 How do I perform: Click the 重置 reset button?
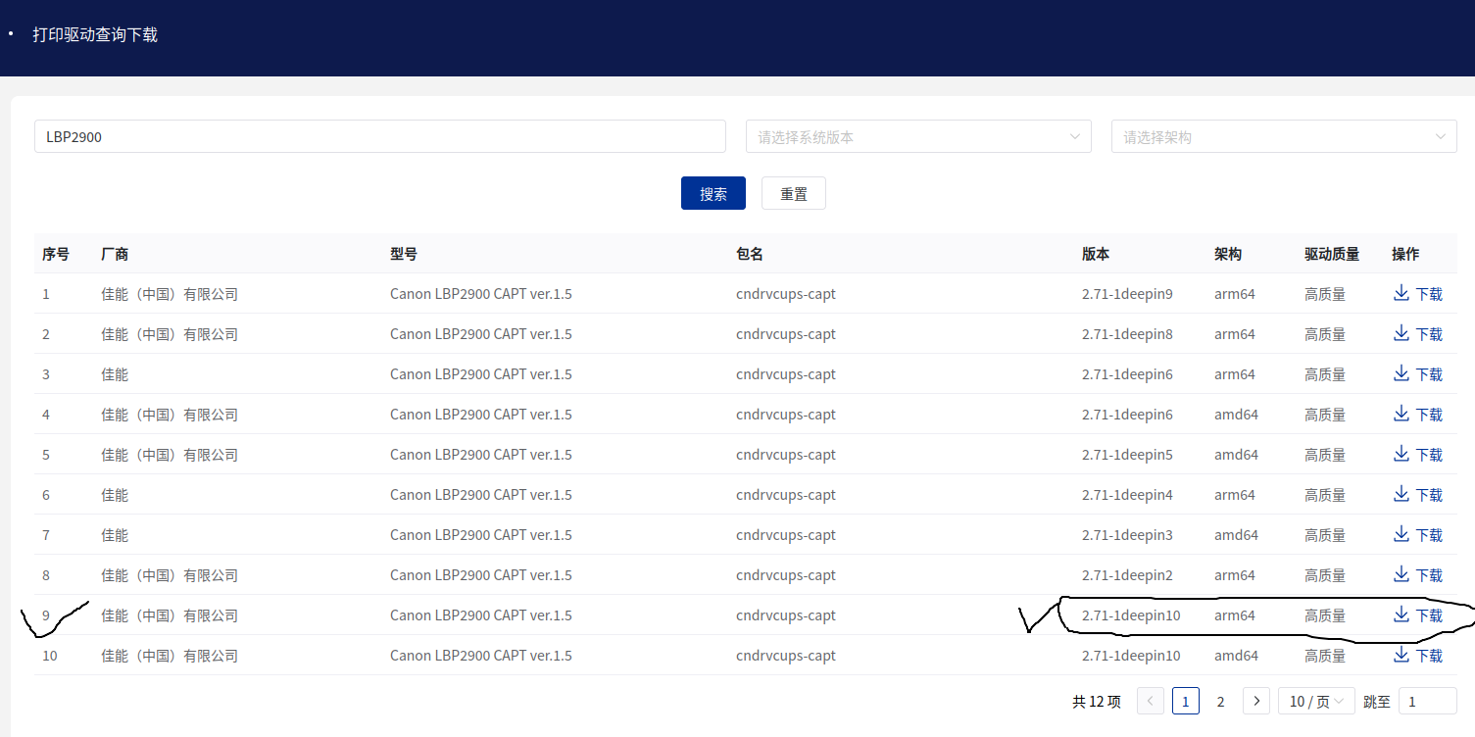click(794, 193)
